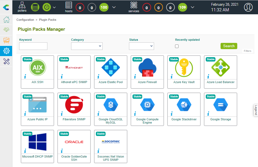Select the Google CloudSQL MySQL icon

tap(111, 105)
